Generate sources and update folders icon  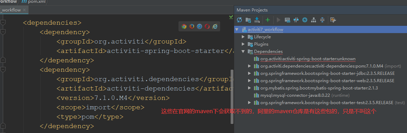(x=248, y=20)
